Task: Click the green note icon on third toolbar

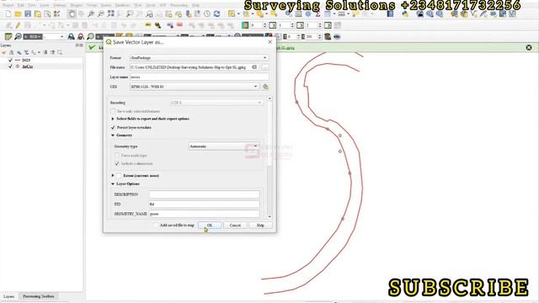Action: point(8,37)
